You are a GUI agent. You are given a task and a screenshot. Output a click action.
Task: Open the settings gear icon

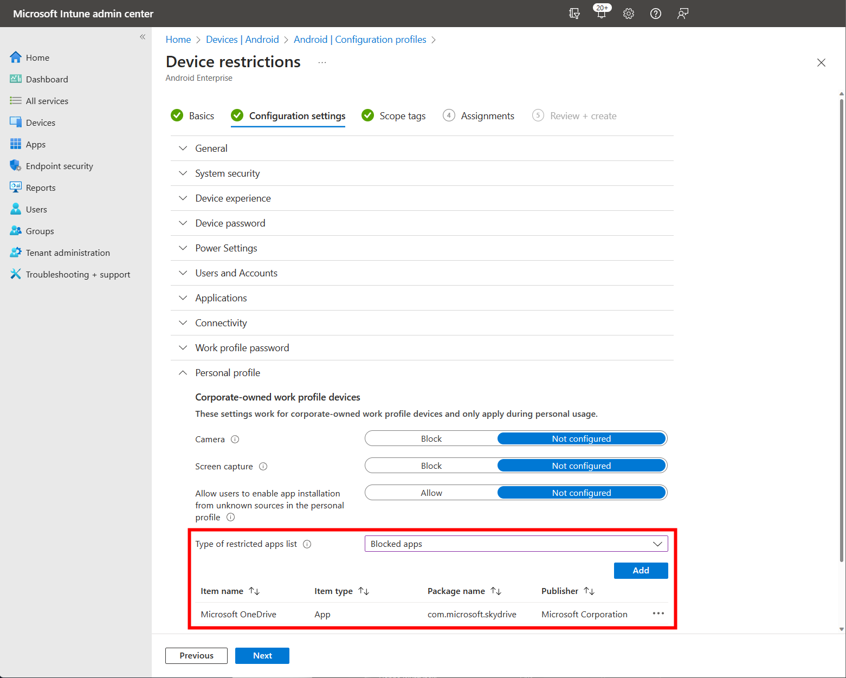pyautogui.click(x=629, y=14)
